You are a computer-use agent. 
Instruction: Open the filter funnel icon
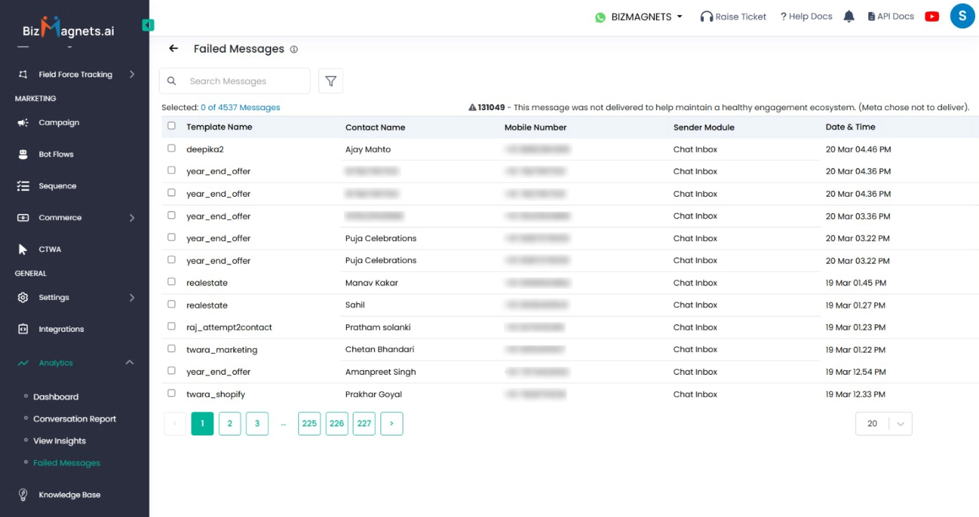tap(331, 81)
